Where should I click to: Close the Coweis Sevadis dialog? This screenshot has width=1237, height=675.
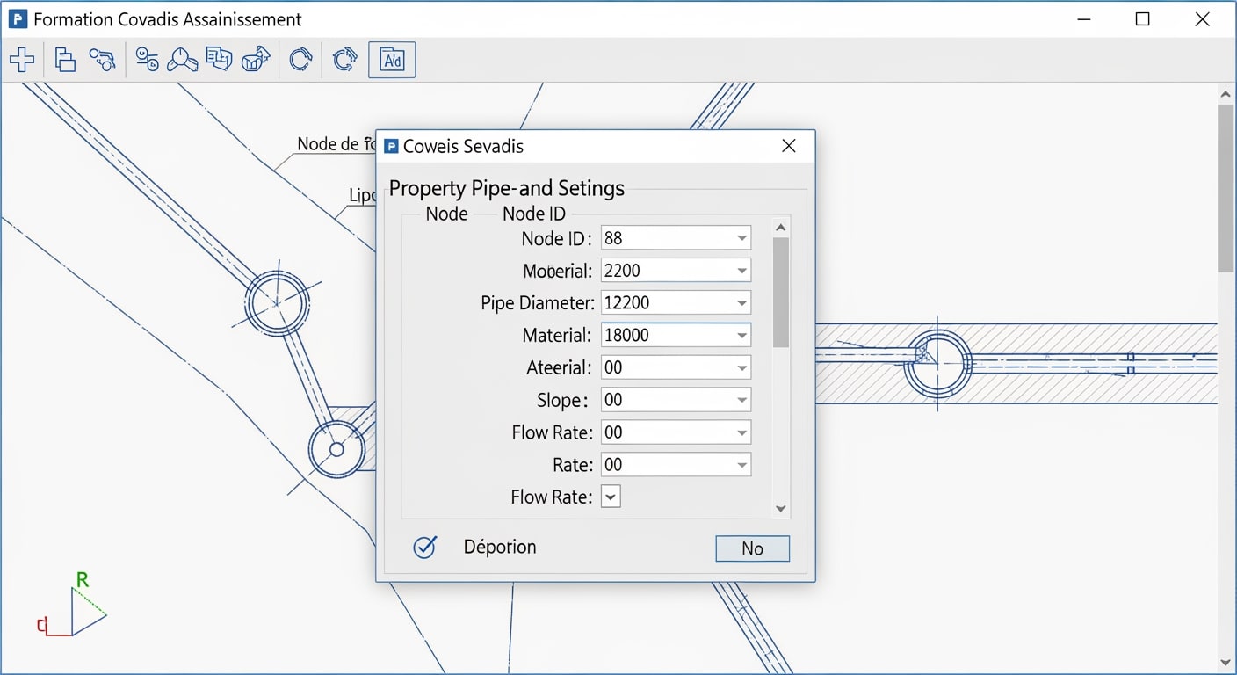pos(789,146)
